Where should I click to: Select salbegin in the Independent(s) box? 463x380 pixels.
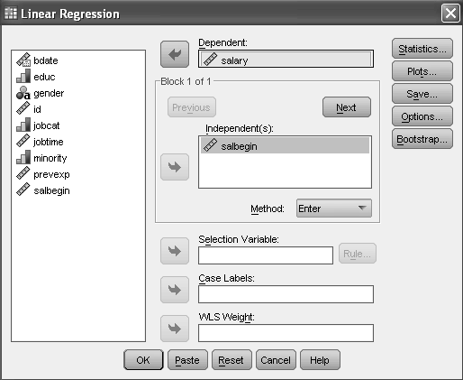[285, 146]
